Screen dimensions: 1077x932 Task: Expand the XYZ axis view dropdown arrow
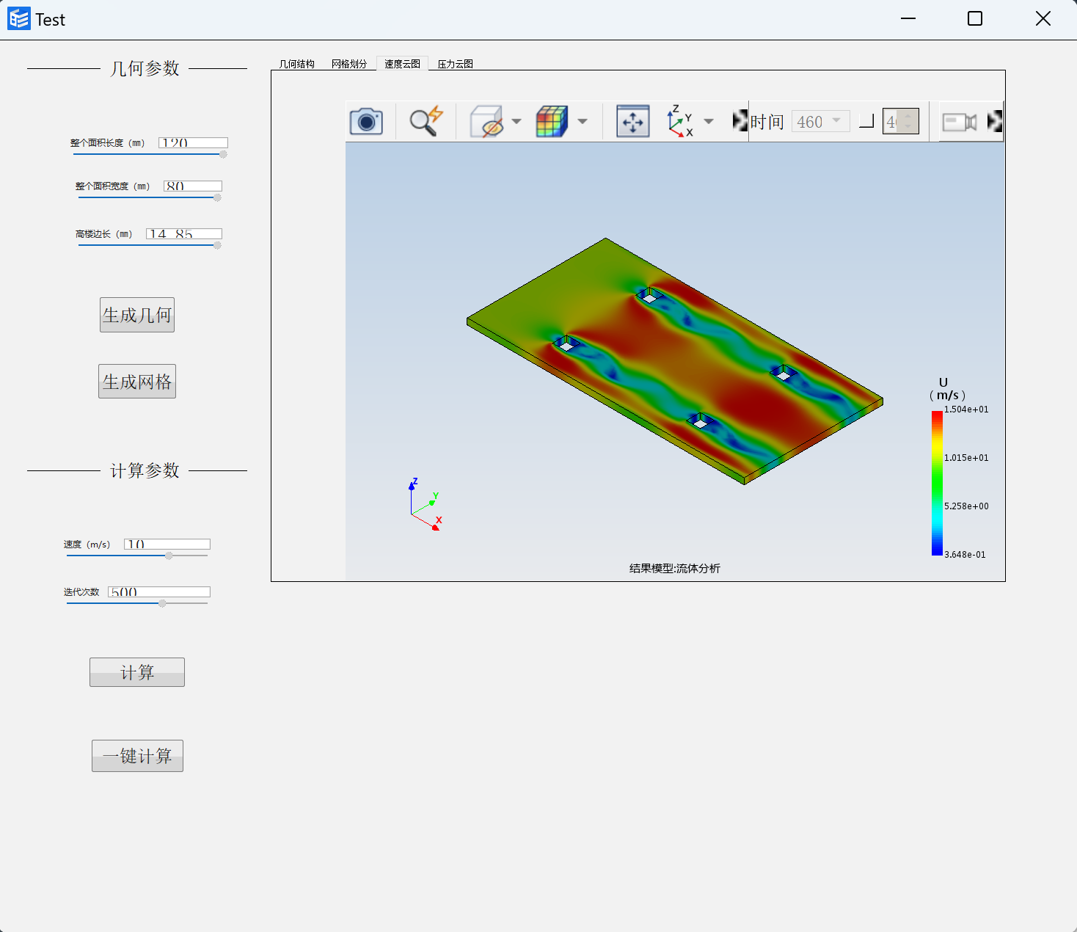[x=709, y=122]
